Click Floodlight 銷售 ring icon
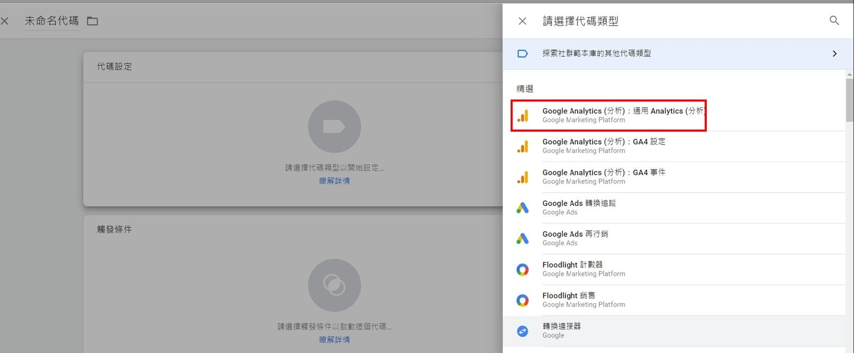The height and width of the screenshot is (353, 854). tap(523, 300)
